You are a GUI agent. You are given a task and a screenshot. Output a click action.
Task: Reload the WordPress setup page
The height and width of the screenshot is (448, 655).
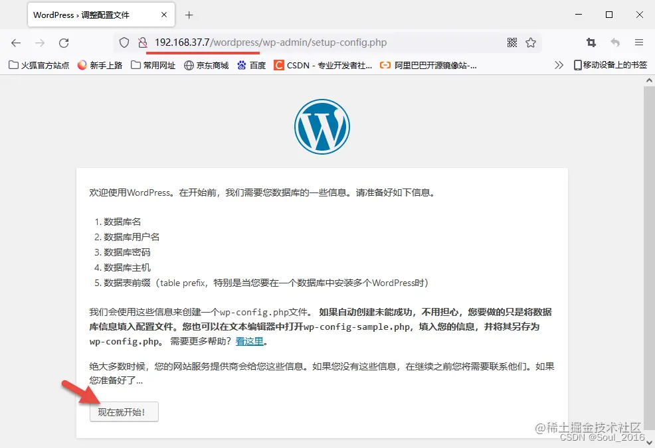click(x=64, y=42)
